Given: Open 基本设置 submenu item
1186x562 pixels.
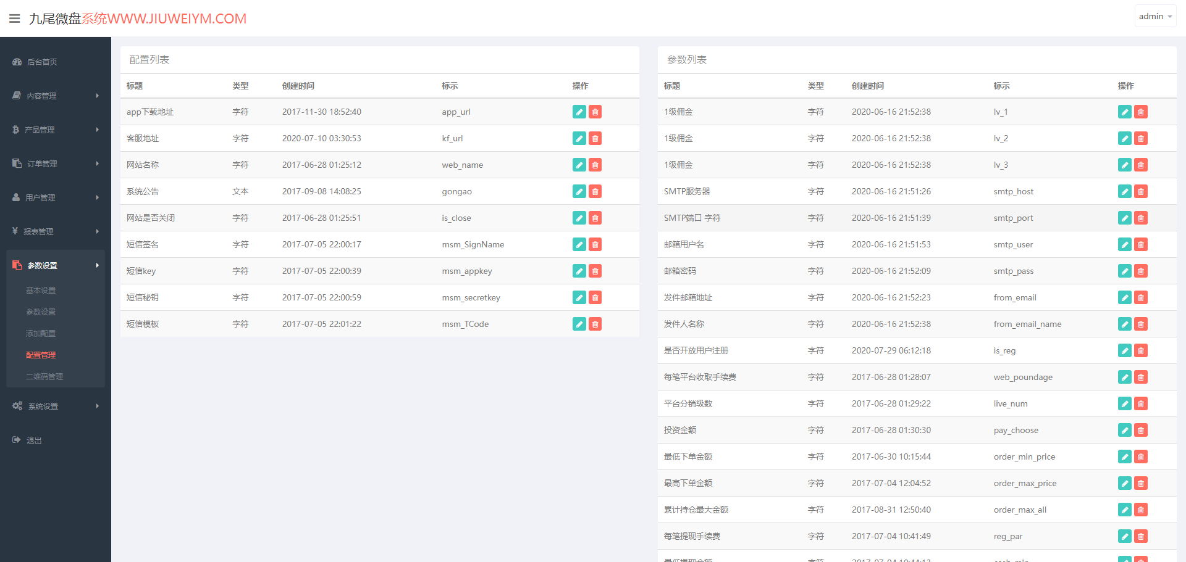Looking at the screenshot, I should coord(41,290).
